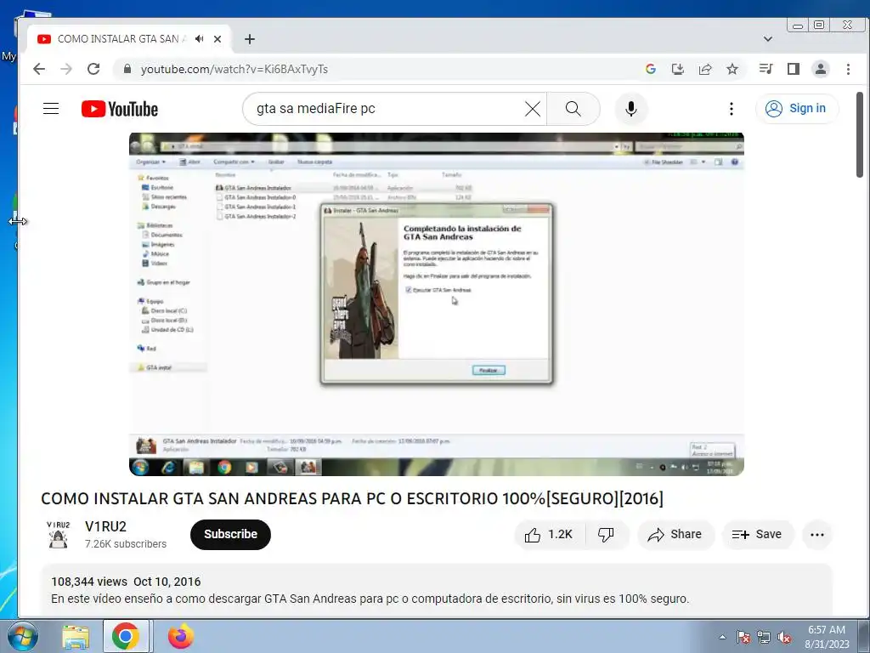This screenshot has width=870, height=653.
Task: Launch Firefox from the taskbar
Action: (x=181, y=636)
